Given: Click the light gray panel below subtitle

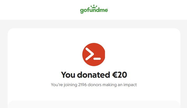Looking at the screenshot, I should coord(94,104).
